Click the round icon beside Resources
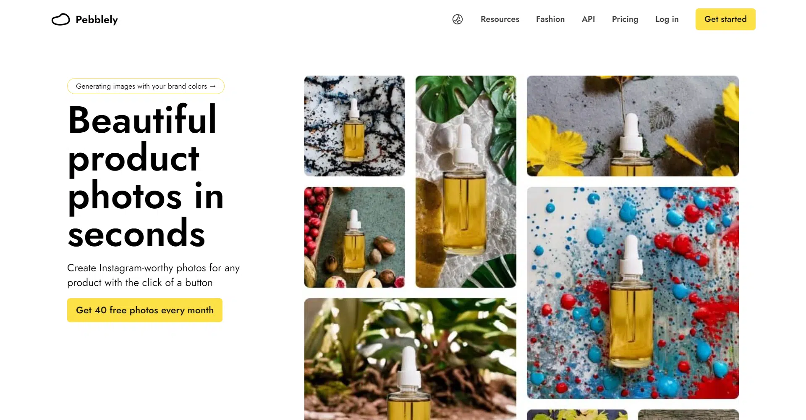This screenshot has width=806, height=420. click(x=458, y=19)
